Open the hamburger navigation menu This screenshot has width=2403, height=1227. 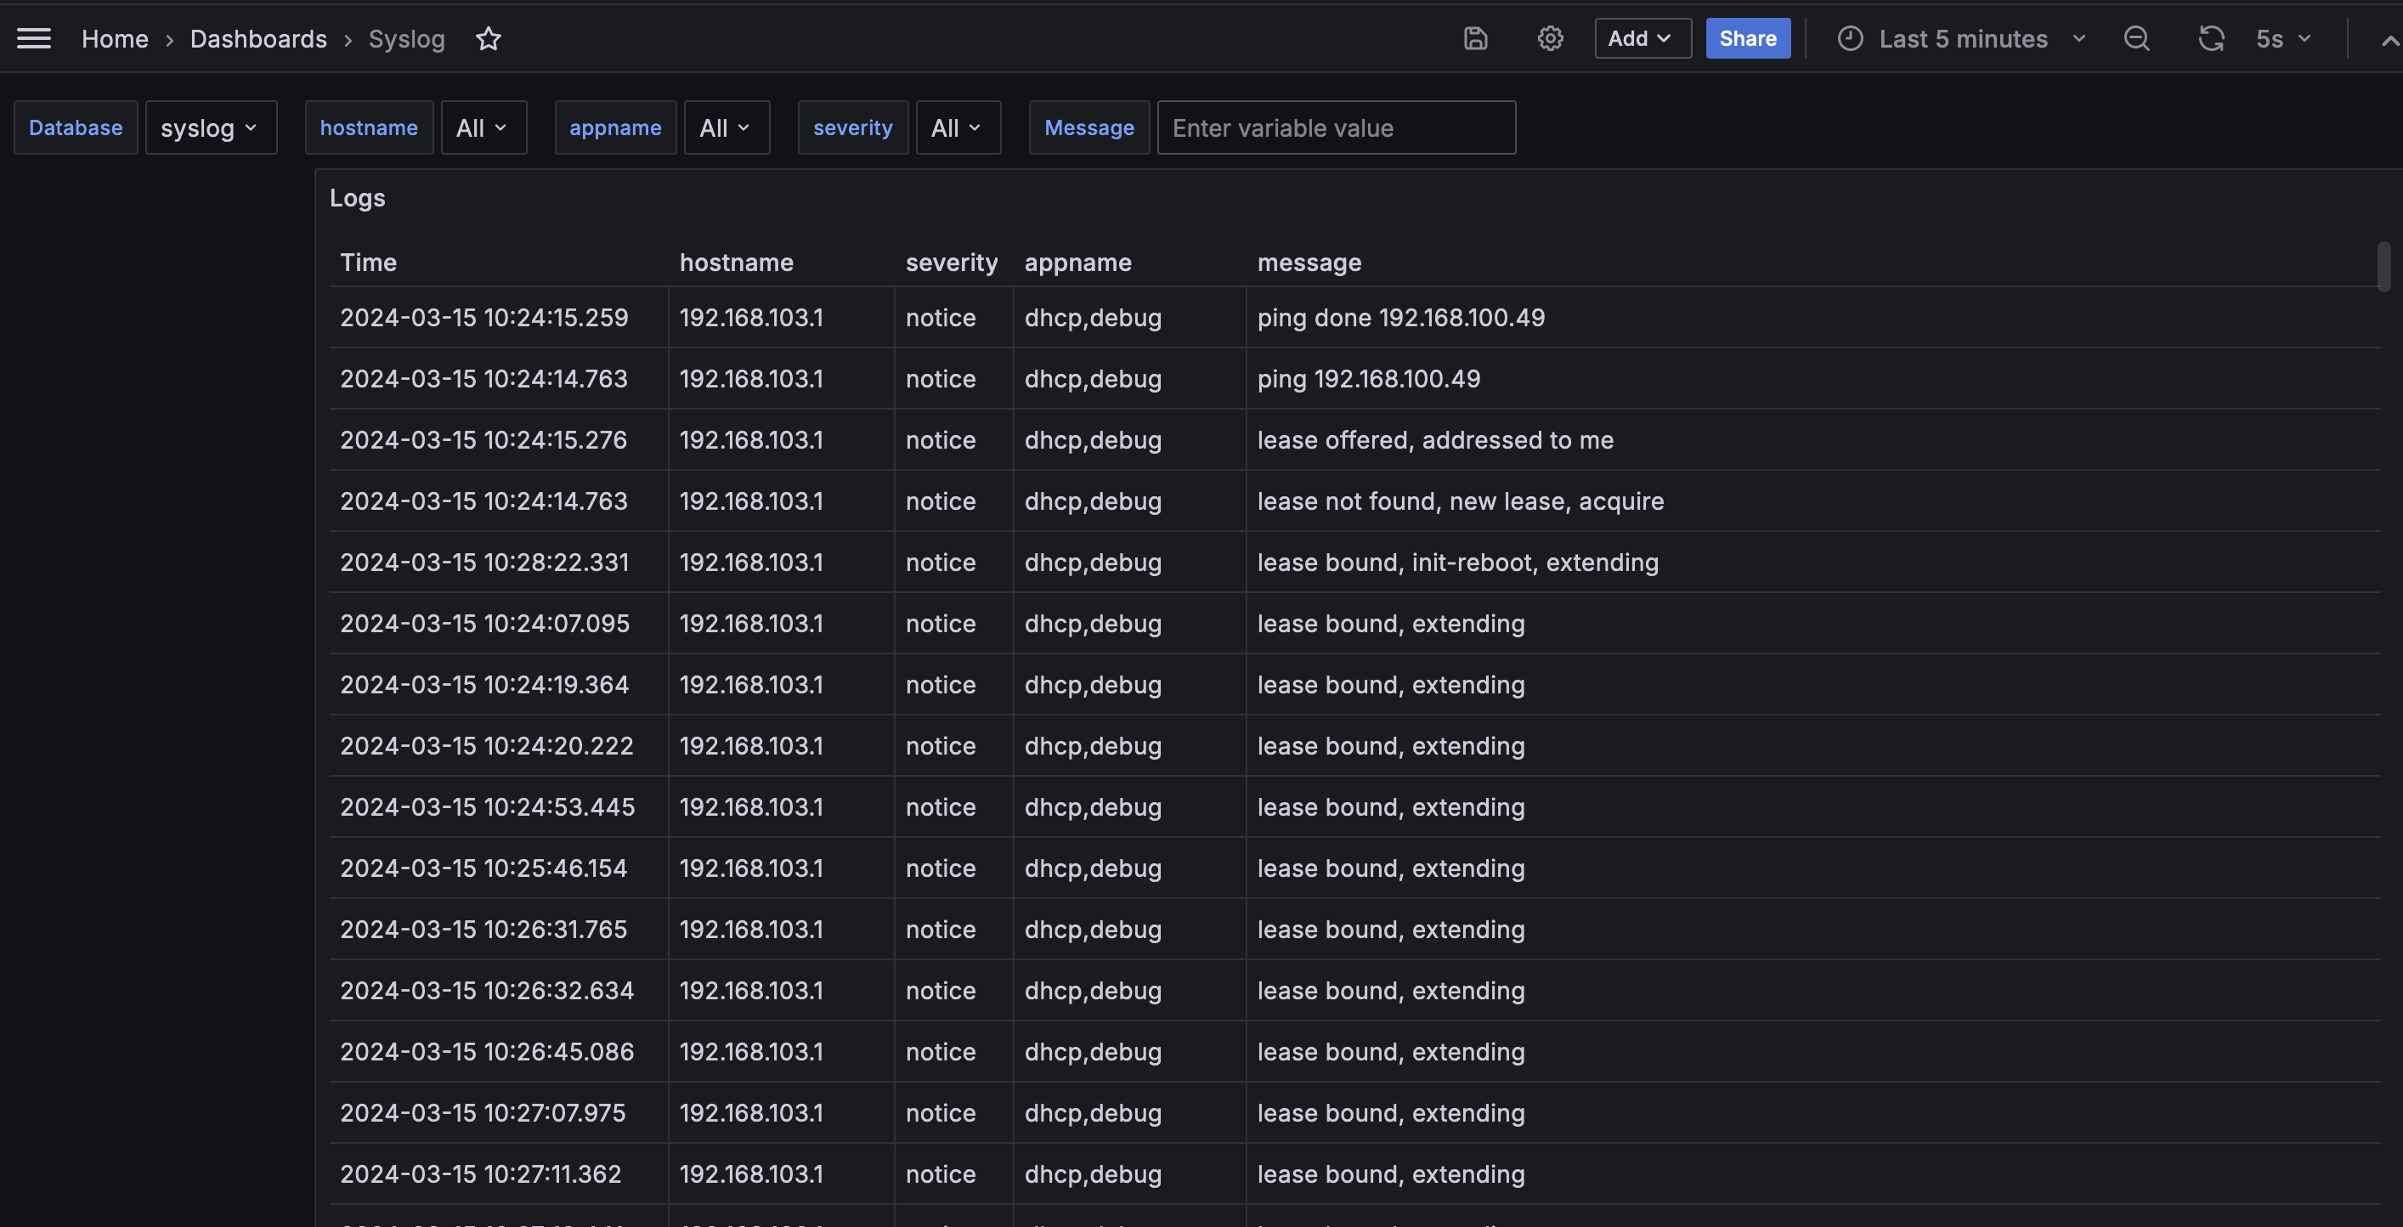tap(34, 38)
